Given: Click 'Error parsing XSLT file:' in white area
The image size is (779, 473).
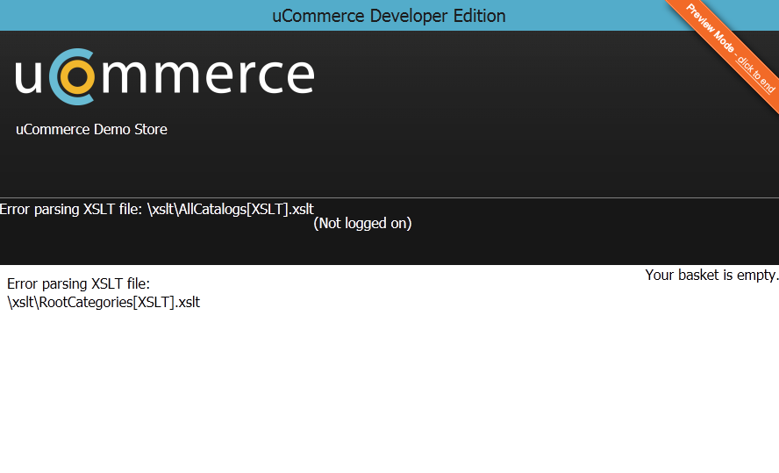Looking at the screenshot, I should [78, 283].
